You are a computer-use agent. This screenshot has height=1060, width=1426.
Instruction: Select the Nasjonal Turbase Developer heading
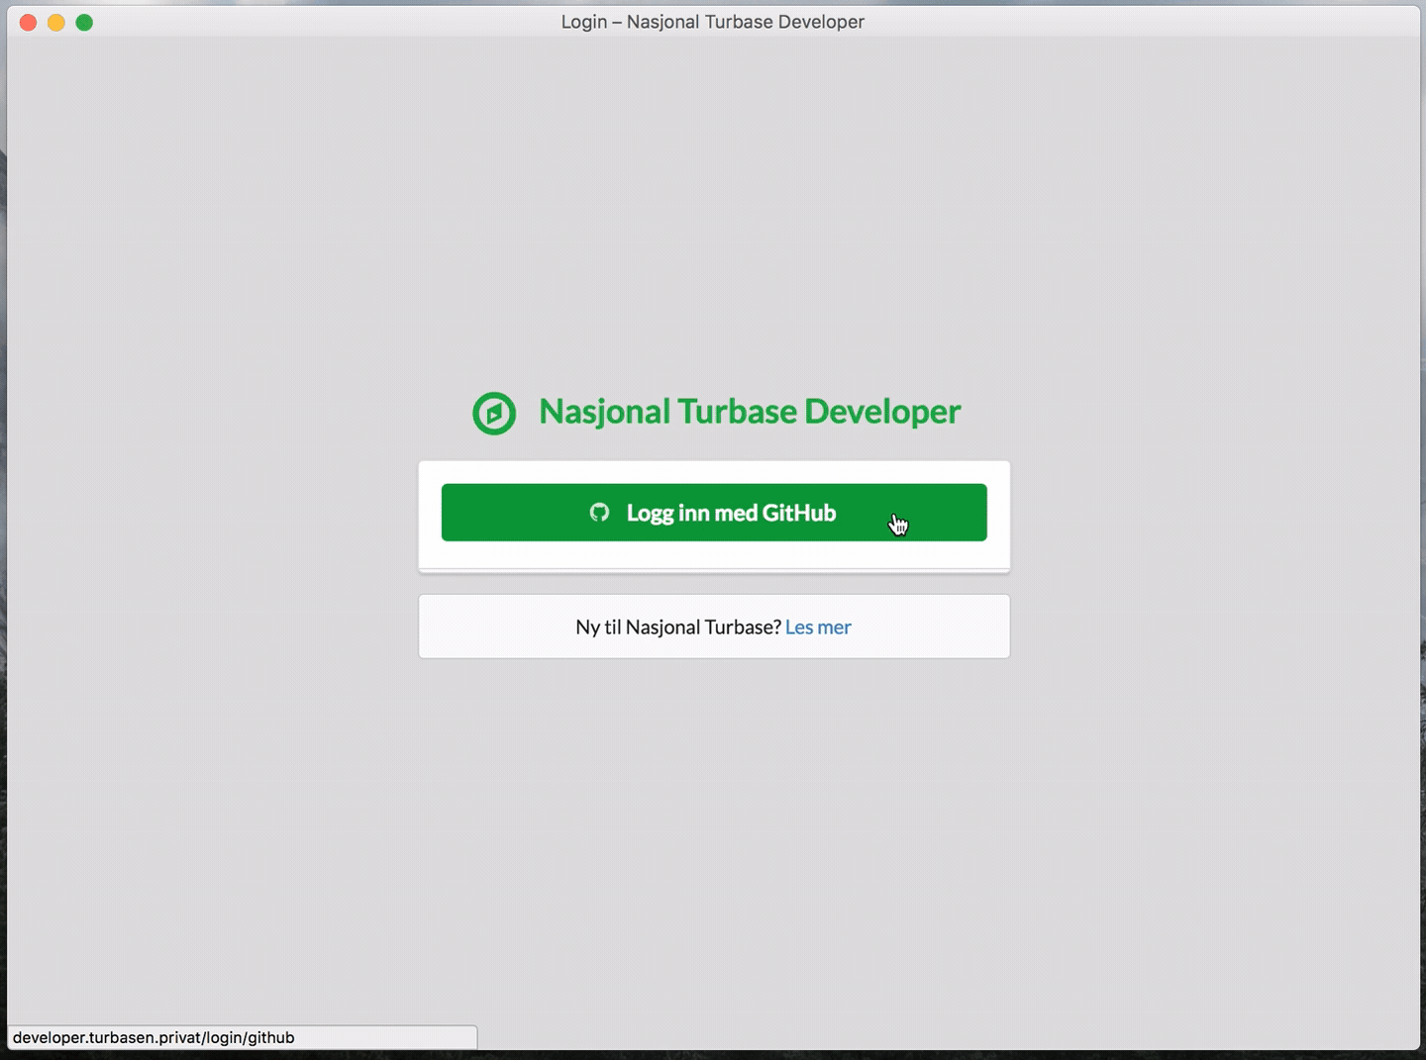750,412
